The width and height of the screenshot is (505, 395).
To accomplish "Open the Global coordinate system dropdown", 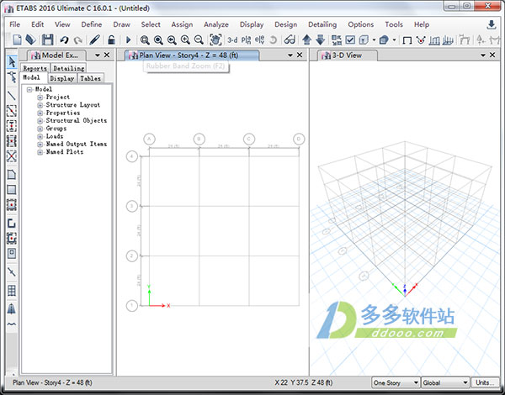I will click(x=445, y=382).
